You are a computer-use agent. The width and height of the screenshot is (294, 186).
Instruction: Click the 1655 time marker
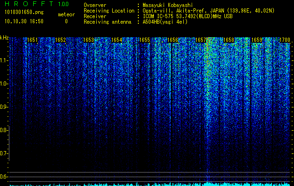(x=145, y=40)
